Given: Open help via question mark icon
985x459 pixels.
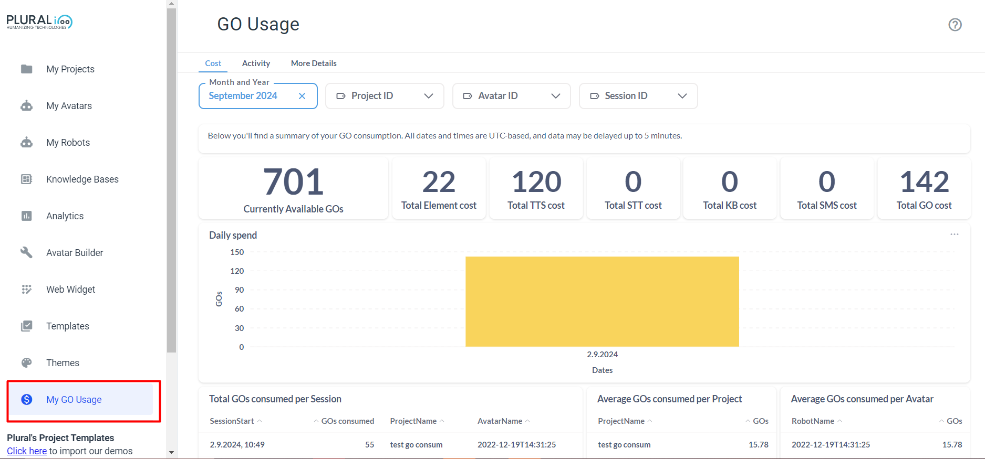Looking at the screenshot, I should tap(955, 25).
